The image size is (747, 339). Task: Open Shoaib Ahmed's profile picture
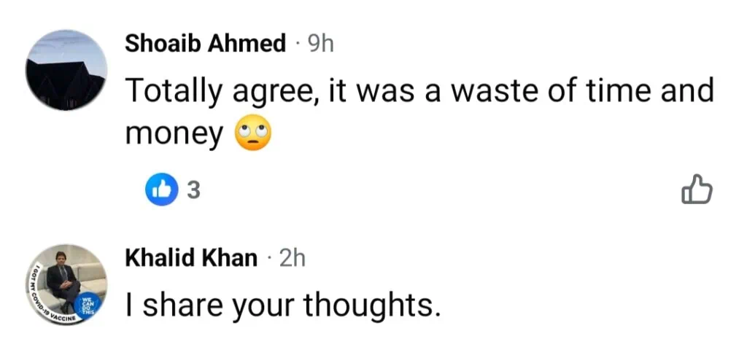pyautogui.click(x=66, y=71)
